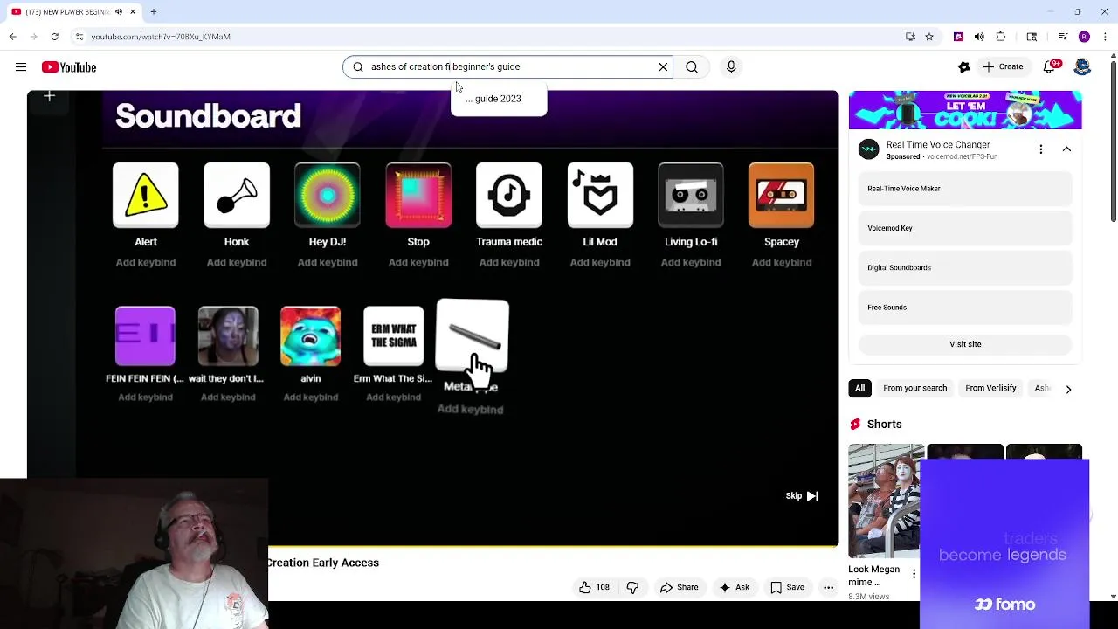Select the From Verilsify chip
Screen dimensions: 1118x629
(x=990, y=388)
